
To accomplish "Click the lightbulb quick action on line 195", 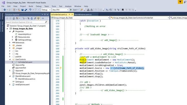I will [x=60, y=68].
